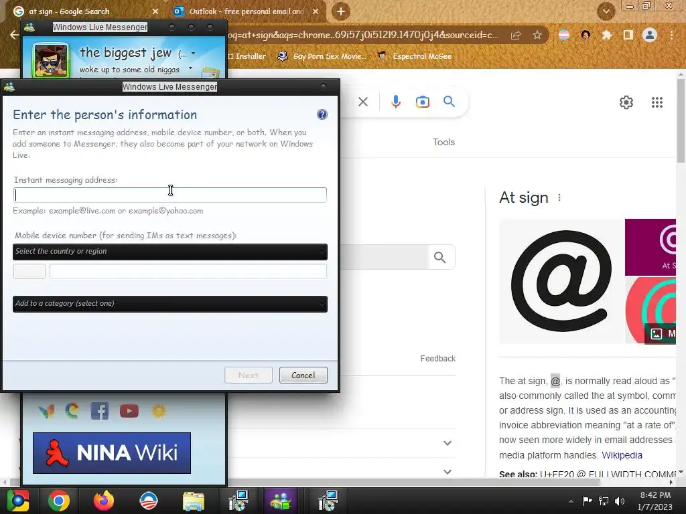Open Google settings gear
This screenshot has width=686, height=514.
point(626,102)
